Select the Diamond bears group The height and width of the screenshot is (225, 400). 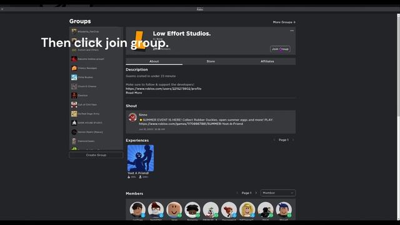(96, 141)
